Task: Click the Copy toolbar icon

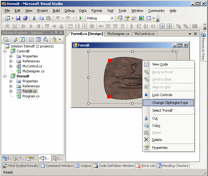Action: point(41,18)
